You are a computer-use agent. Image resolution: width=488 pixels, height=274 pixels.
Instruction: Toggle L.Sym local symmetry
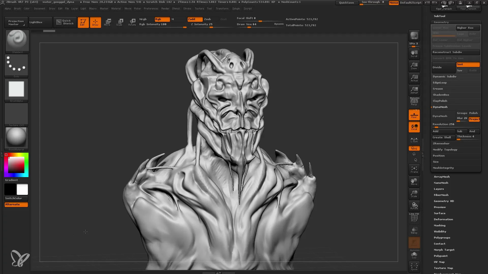(414, 140)
